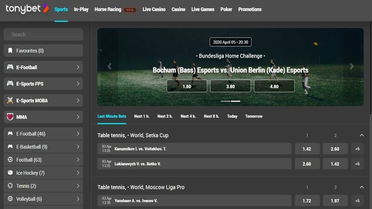Select the second banner slide indicator
The height and width of the screenshot is (209, 372).
(236, 101)
